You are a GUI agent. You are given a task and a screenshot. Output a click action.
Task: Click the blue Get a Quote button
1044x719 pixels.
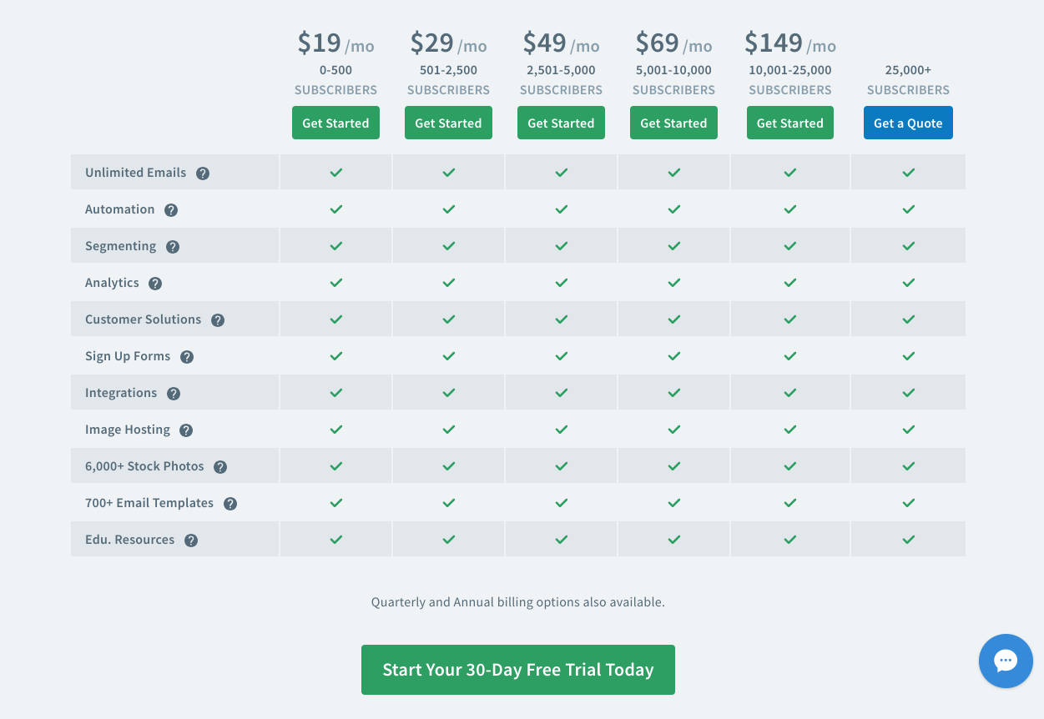(x=908, y=123)
